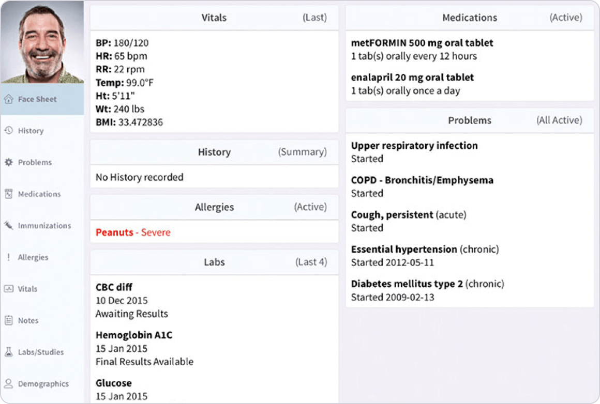Click the Problems gear icon

8,162
